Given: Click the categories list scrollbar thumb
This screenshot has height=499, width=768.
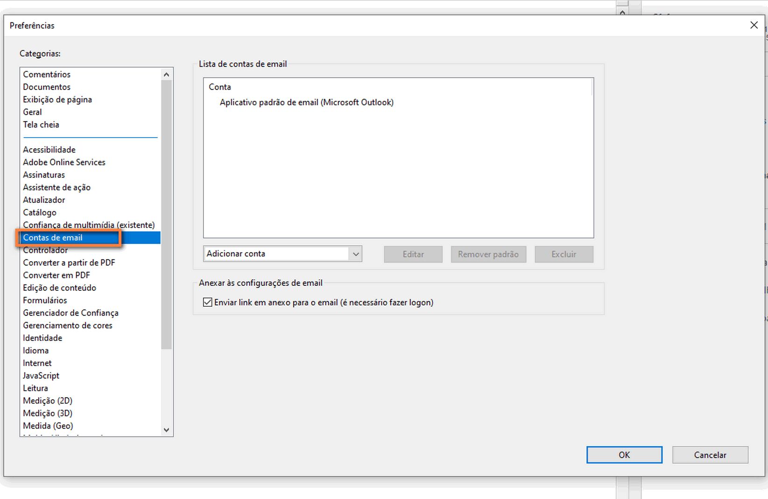Looking at the screenshot, I should pyautogui.click(x=167, y=215).
